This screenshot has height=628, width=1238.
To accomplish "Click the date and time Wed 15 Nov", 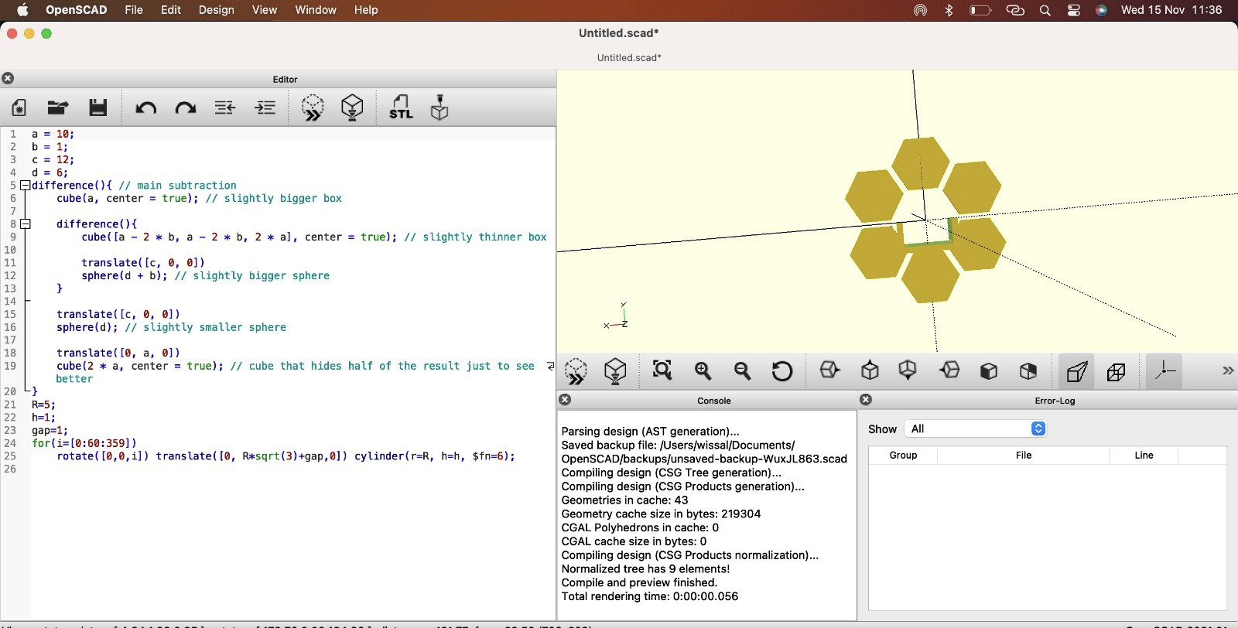I will (1171, 10).
